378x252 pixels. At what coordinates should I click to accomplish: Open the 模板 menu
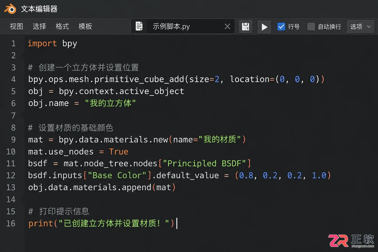85,26
